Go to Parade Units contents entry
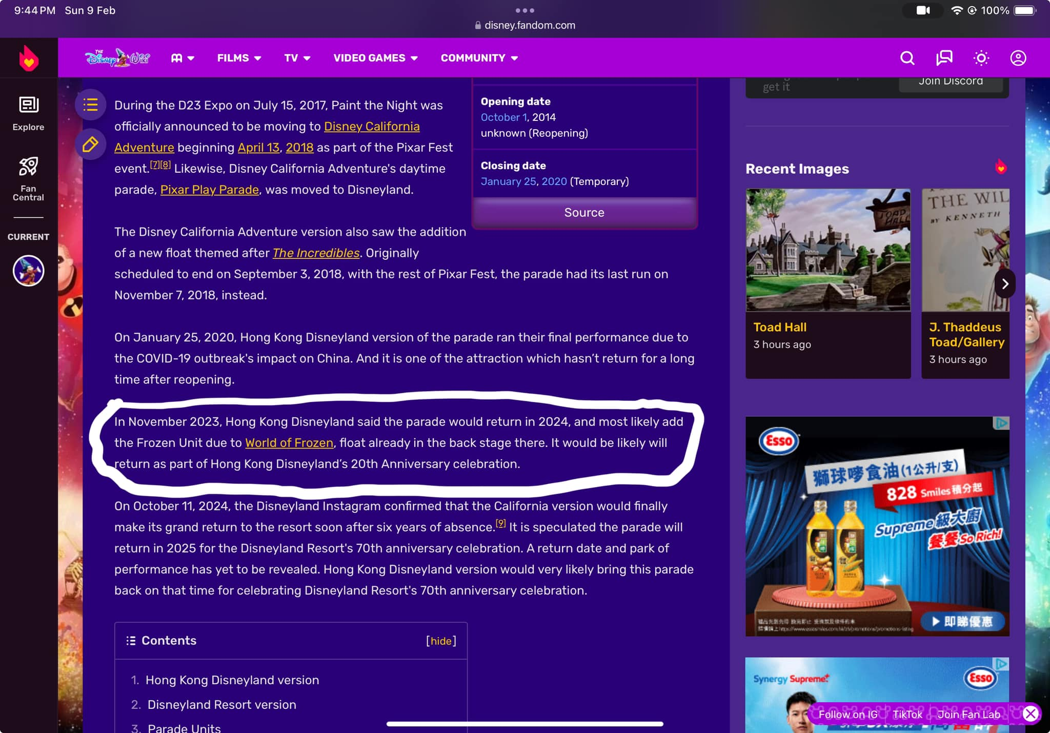 [184, 728]
